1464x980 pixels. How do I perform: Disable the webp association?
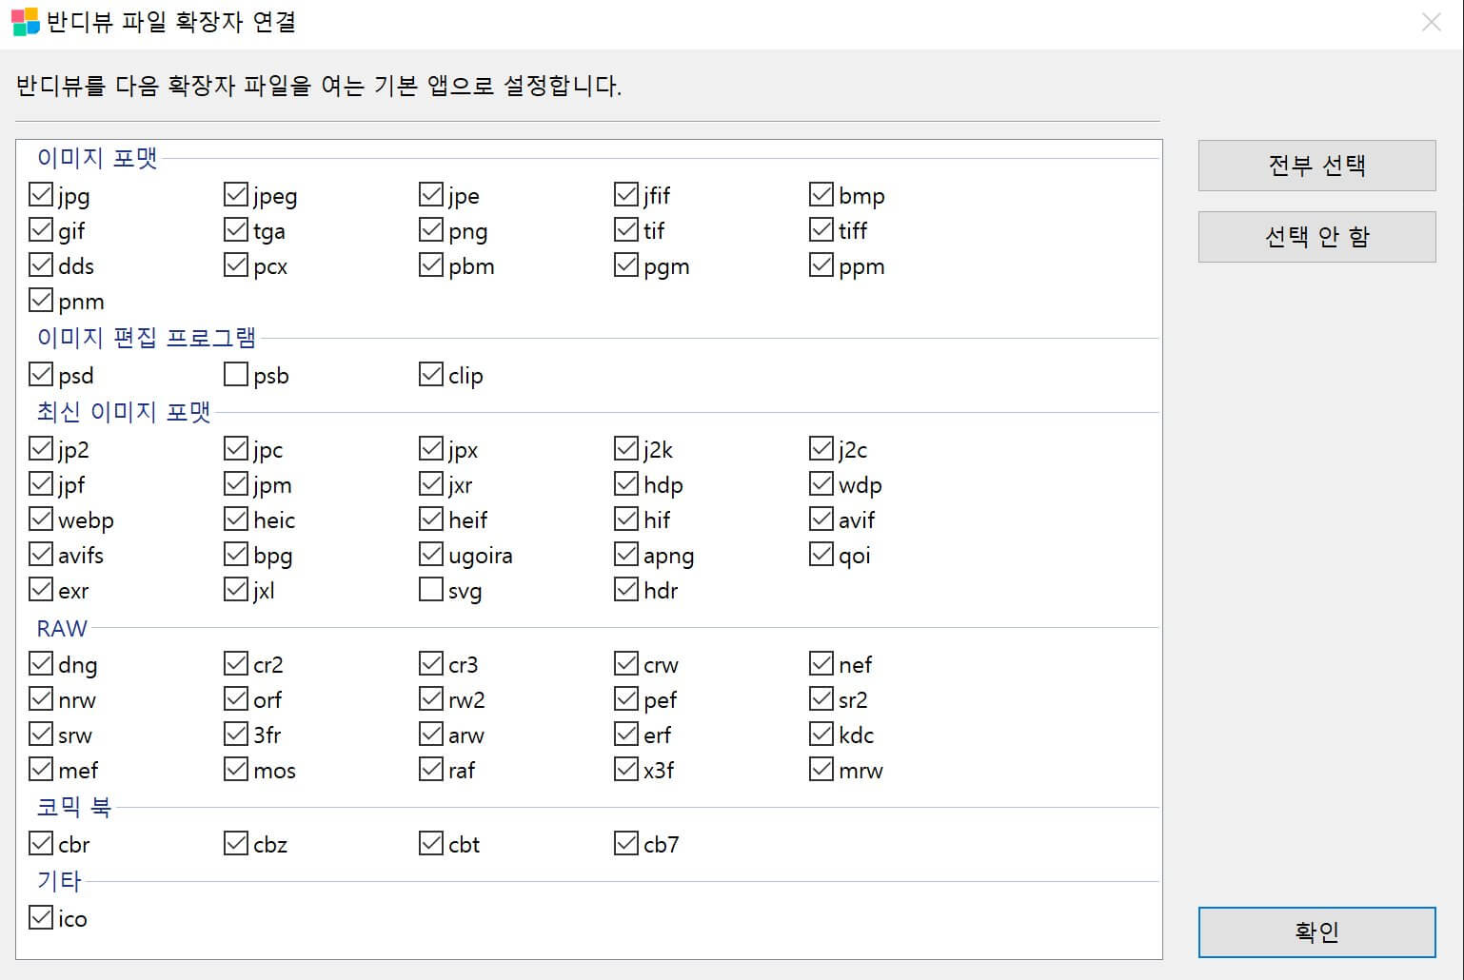tap(40, 518)
